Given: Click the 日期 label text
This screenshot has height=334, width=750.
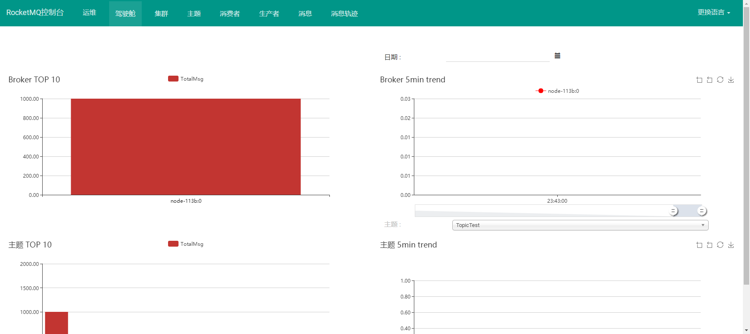Looking at the screenshot, I should pyautogui.click(x=393, y=57).
